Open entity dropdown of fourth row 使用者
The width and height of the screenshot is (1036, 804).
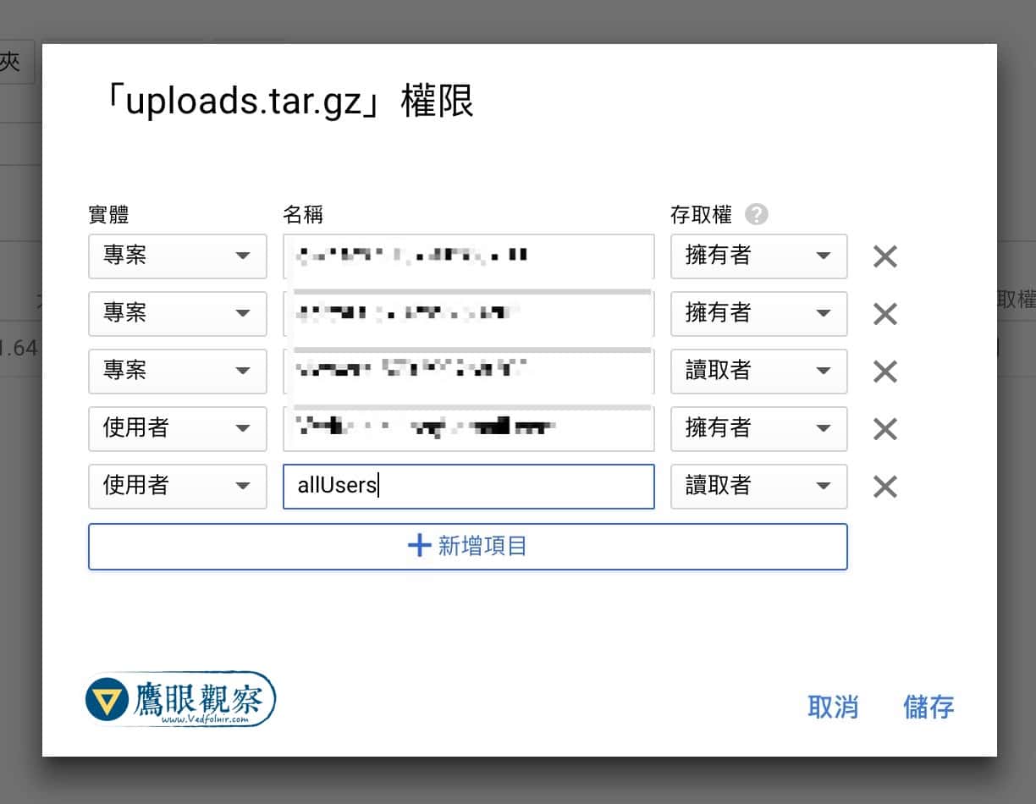pyautogui.click(x=178, y=429)
